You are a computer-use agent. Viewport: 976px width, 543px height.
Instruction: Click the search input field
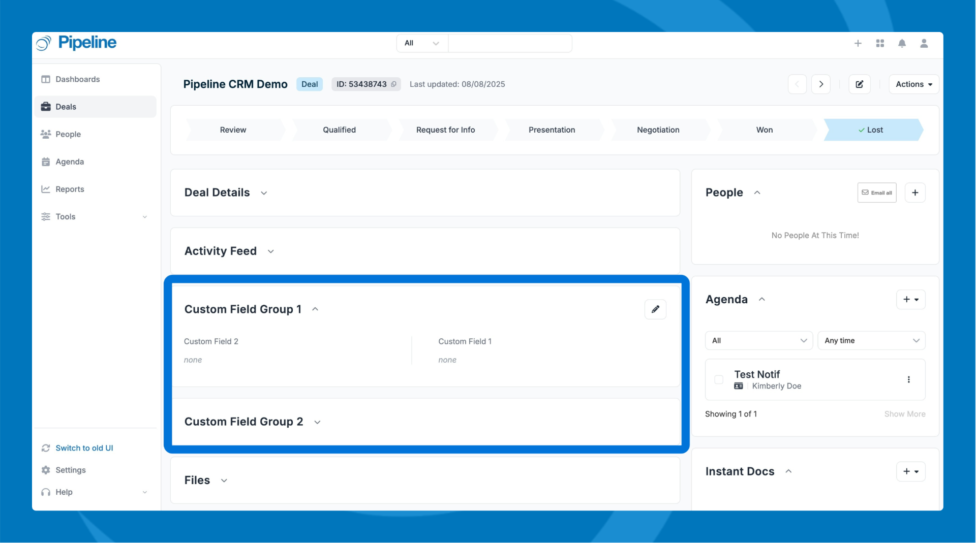[510, 43]
